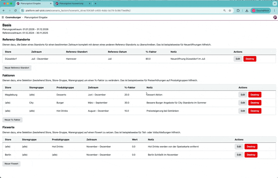The image size is (278, 178).
Task: Click the Neuer %-Faktor button
Action: click(13, 120)
